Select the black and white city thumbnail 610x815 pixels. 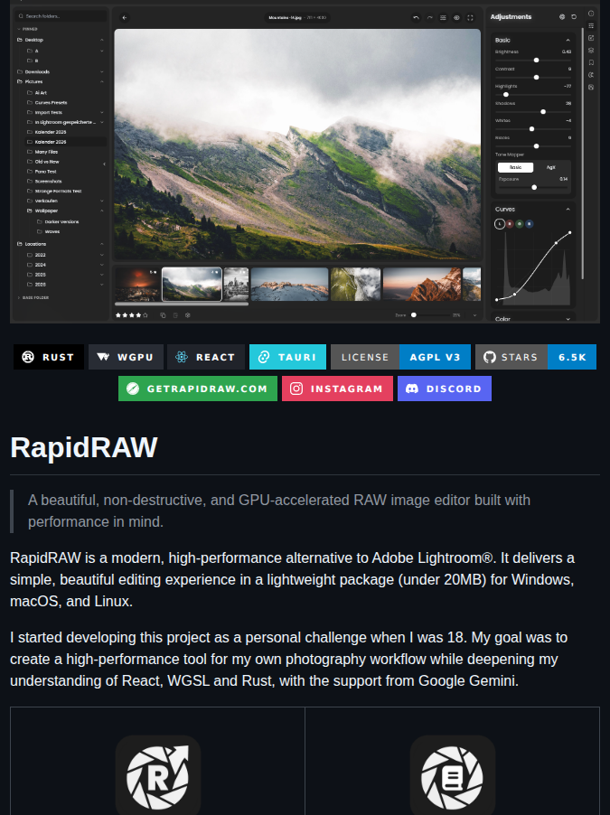[236, 284]
